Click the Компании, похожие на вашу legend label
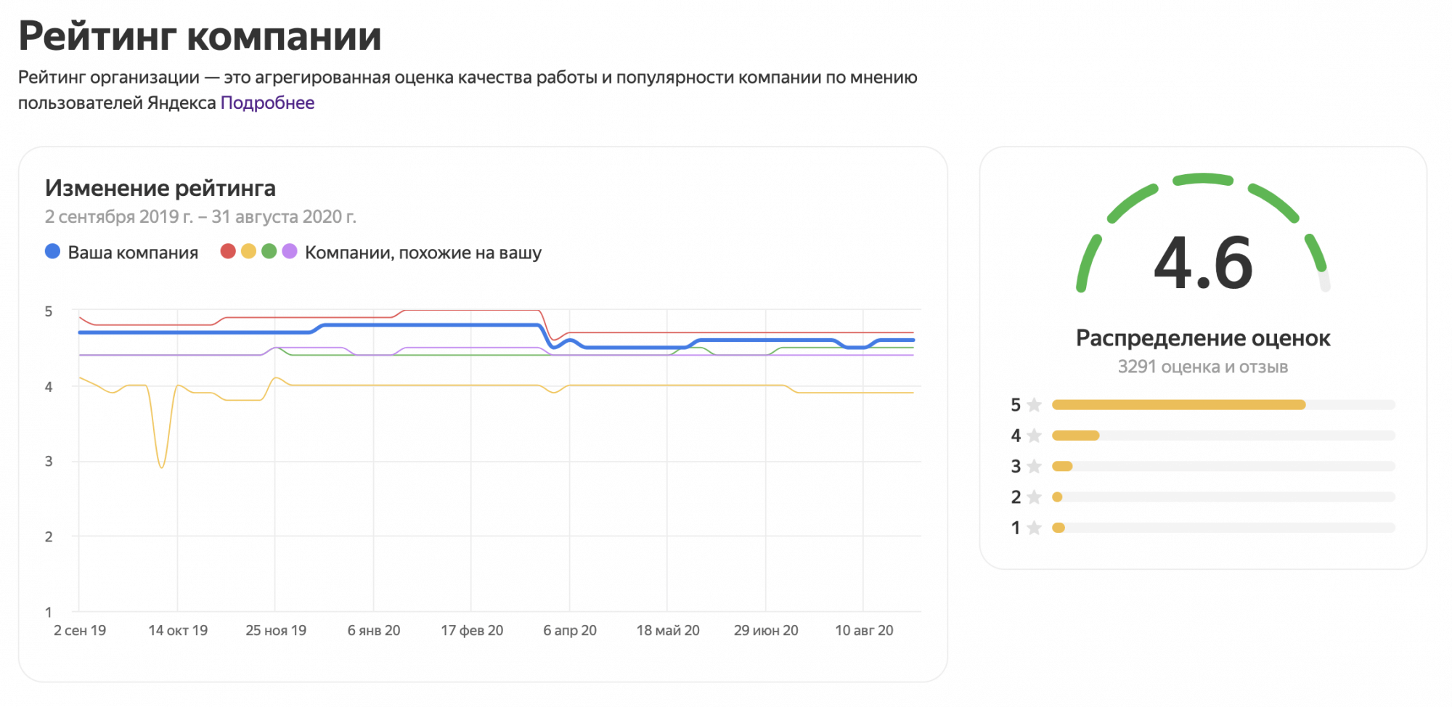Screen dimensions: 1452x707 coord(423,253)
